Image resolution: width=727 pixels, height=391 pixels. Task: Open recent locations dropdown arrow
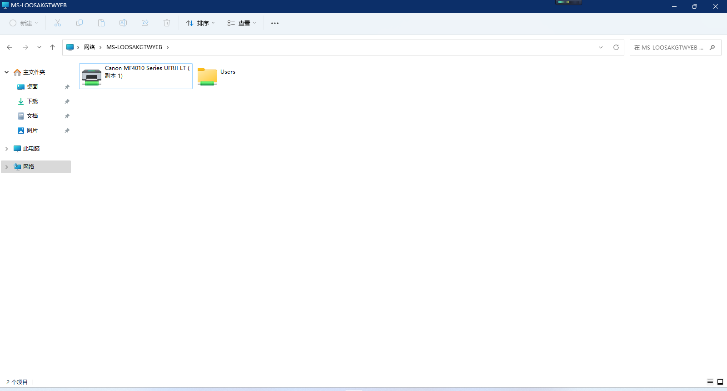click(40, 47)
